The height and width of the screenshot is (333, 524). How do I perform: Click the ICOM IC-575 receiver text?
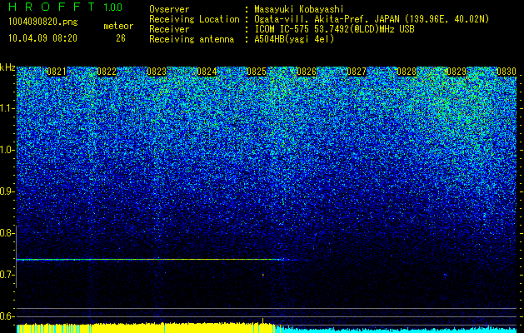point(334,29)
